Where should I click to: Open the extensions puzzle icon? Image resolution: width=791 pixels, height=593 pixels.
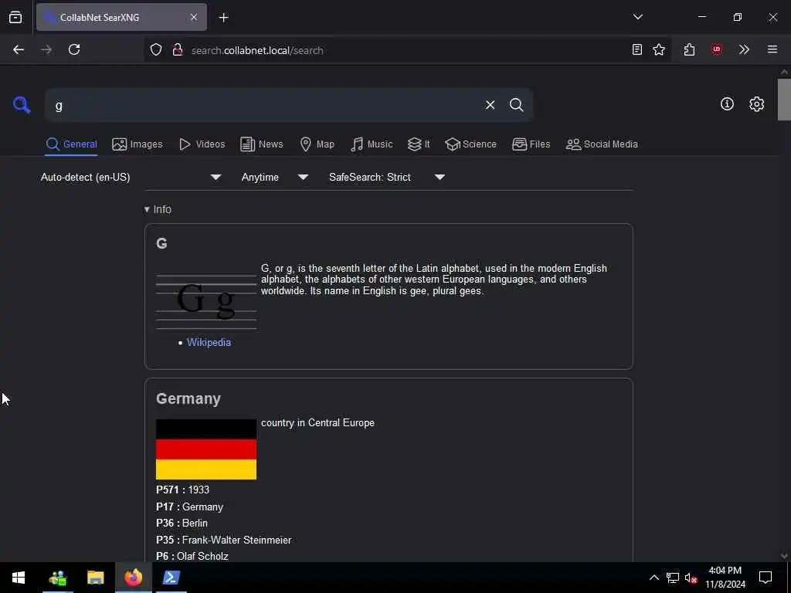pyautogui.click(x=689, y=49)
